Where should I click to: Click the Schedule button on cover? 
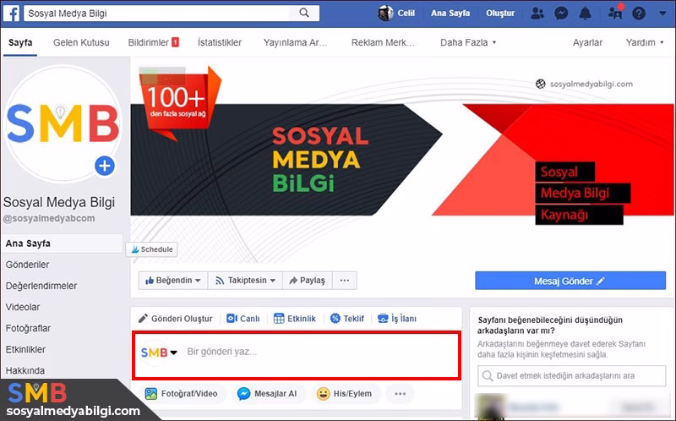(152, 249)
